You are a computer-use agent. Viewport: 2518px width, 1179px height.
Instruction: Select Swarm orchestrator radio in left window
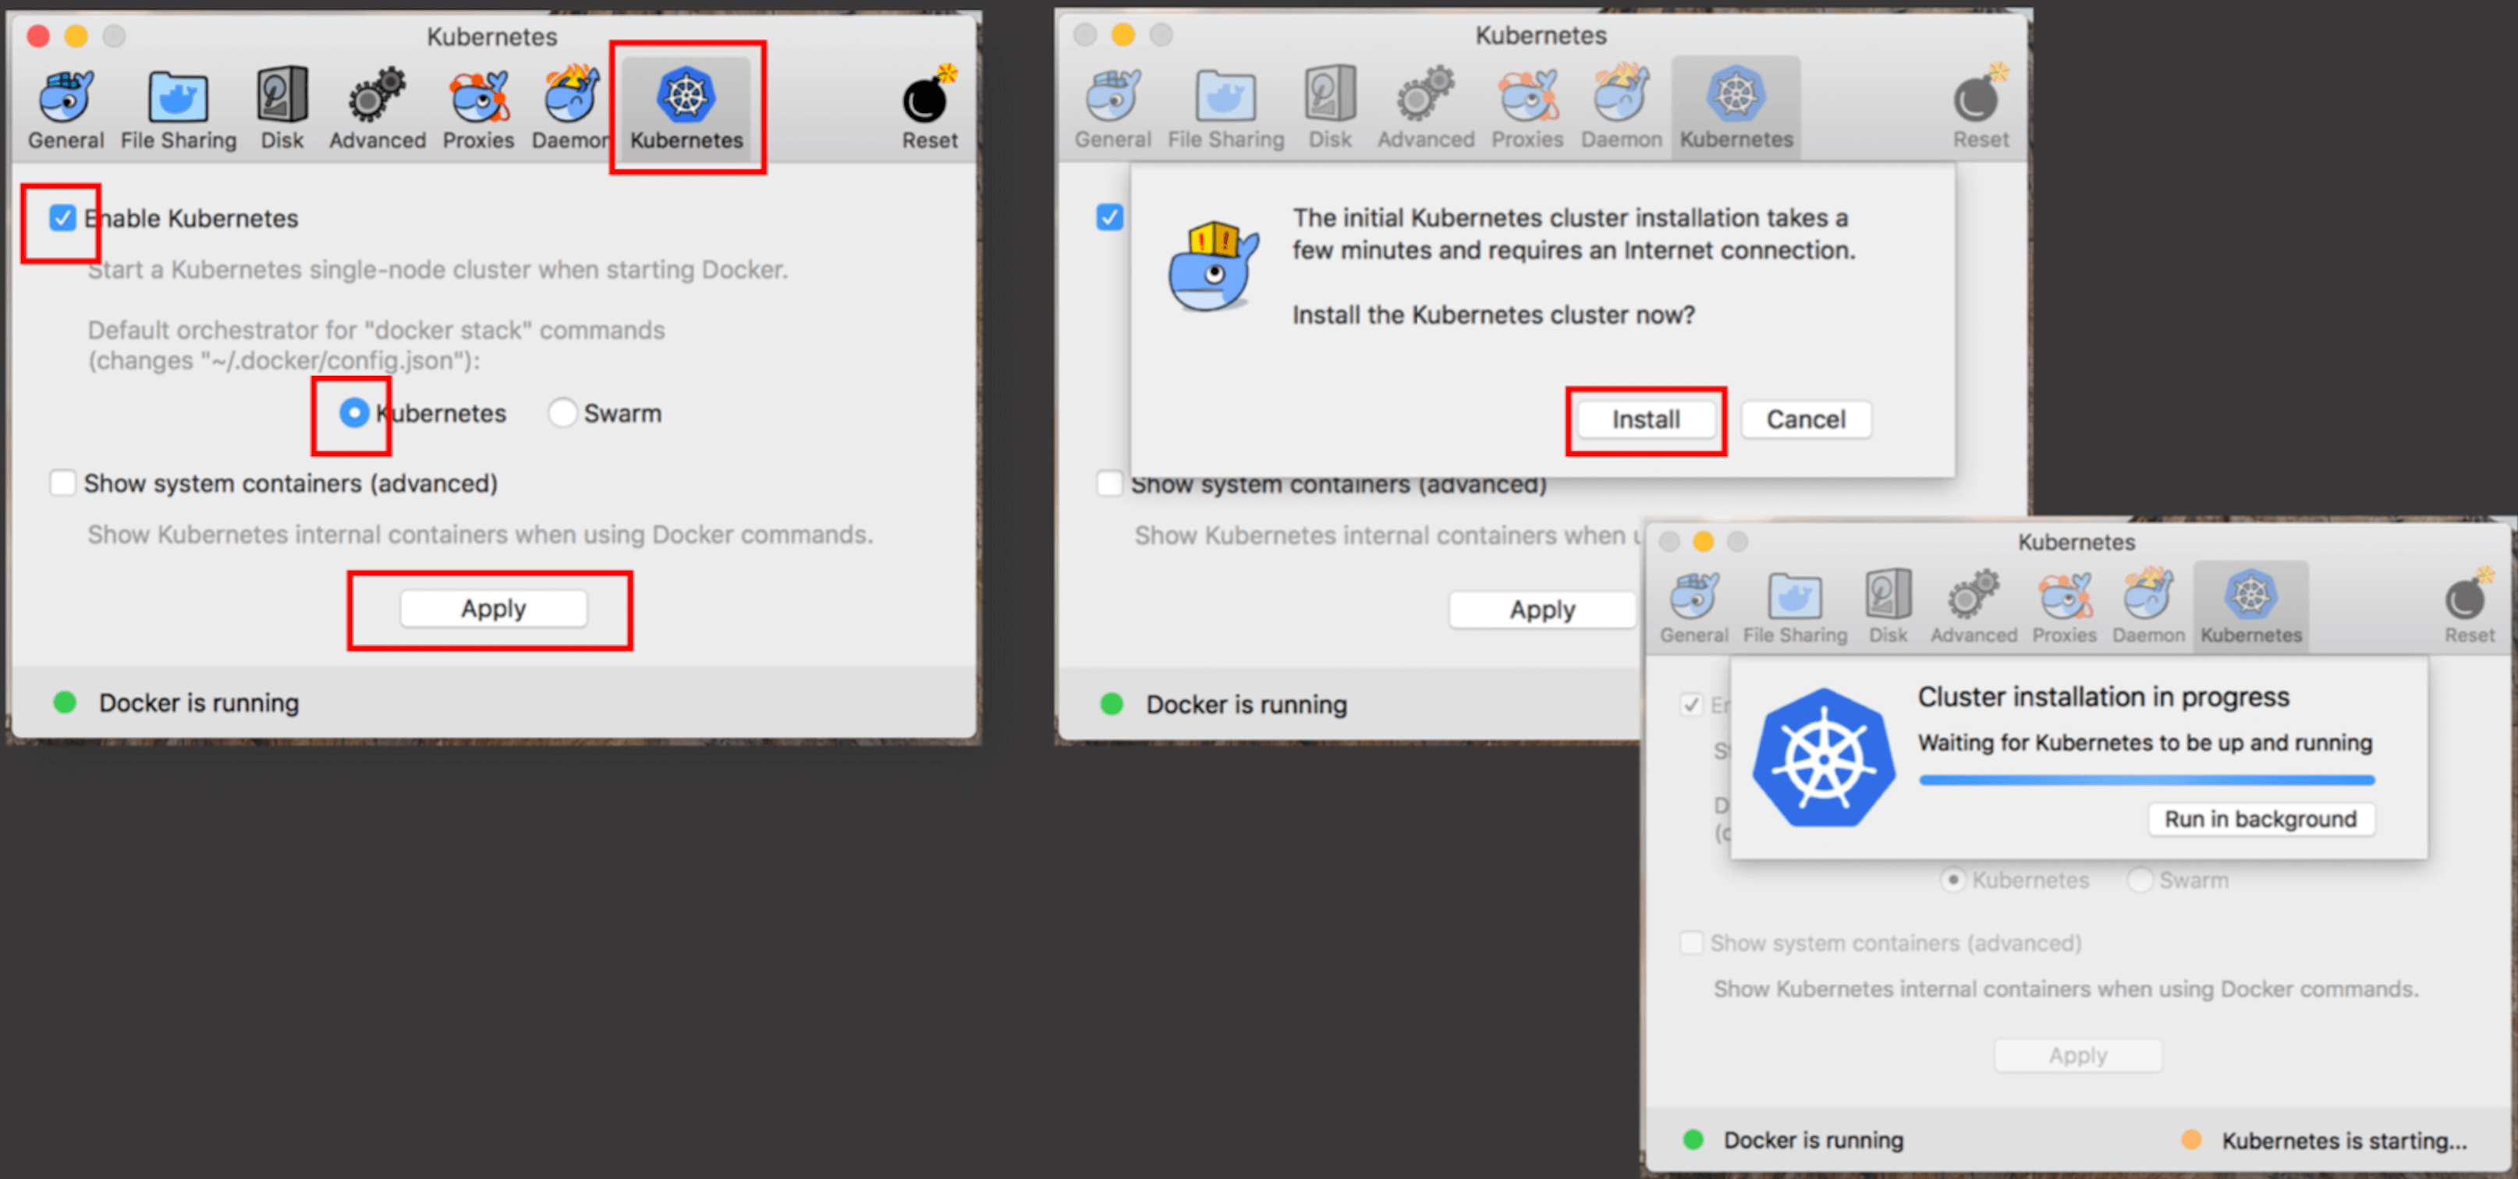click(x=562, y=413)
